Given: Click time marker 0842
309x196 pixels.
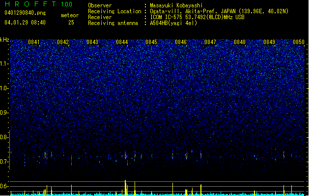Looking at the screenshot, I should point(63,42).
